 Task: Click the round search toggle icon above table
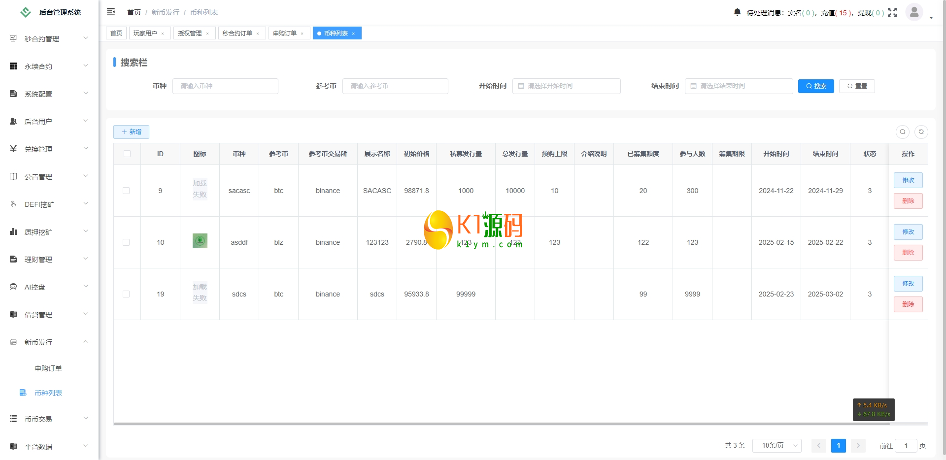coord(902,132)
